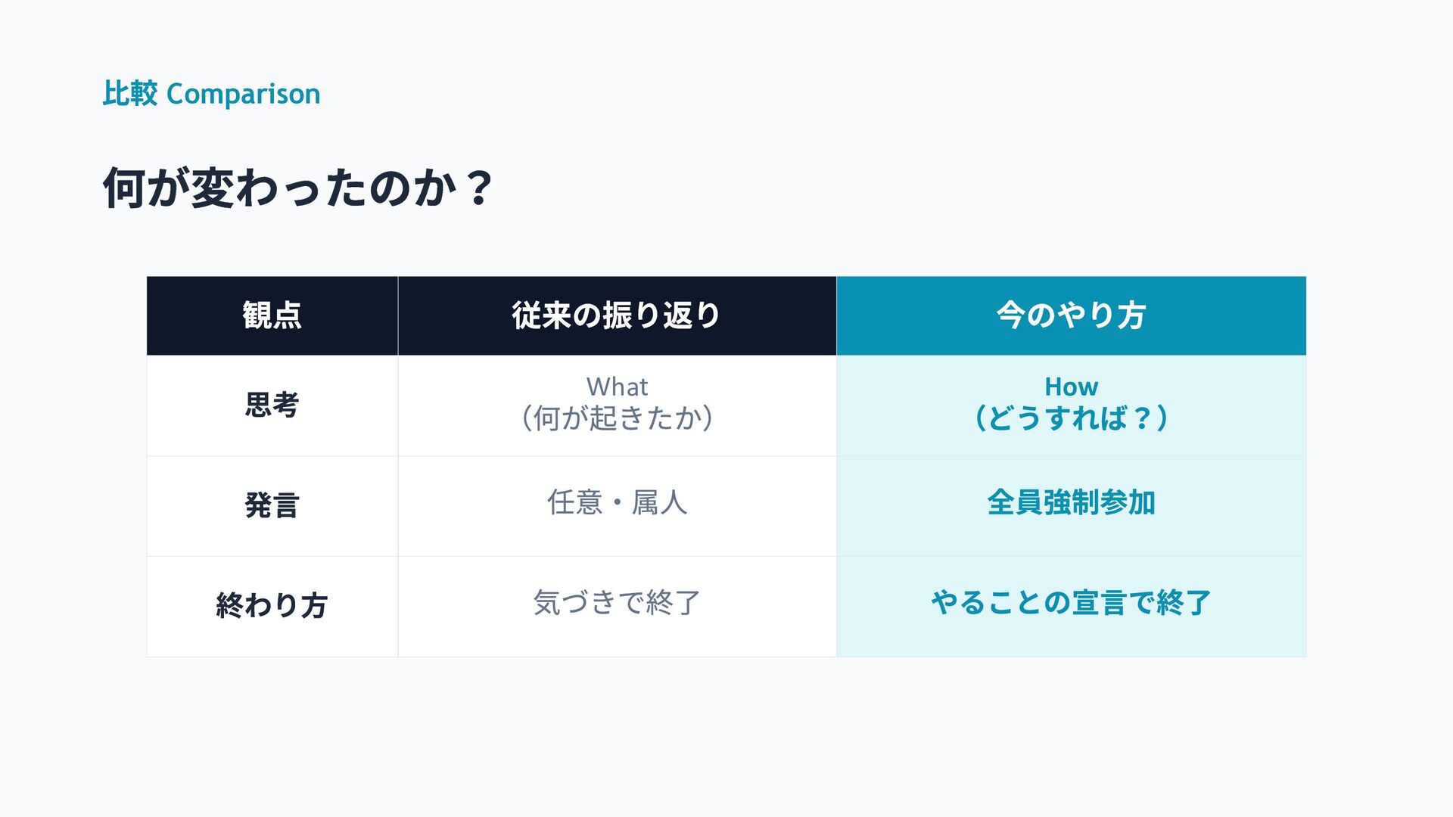Click the 気づきで終了 cell text
The image size is (1453, 817).
tap(617, 603)
